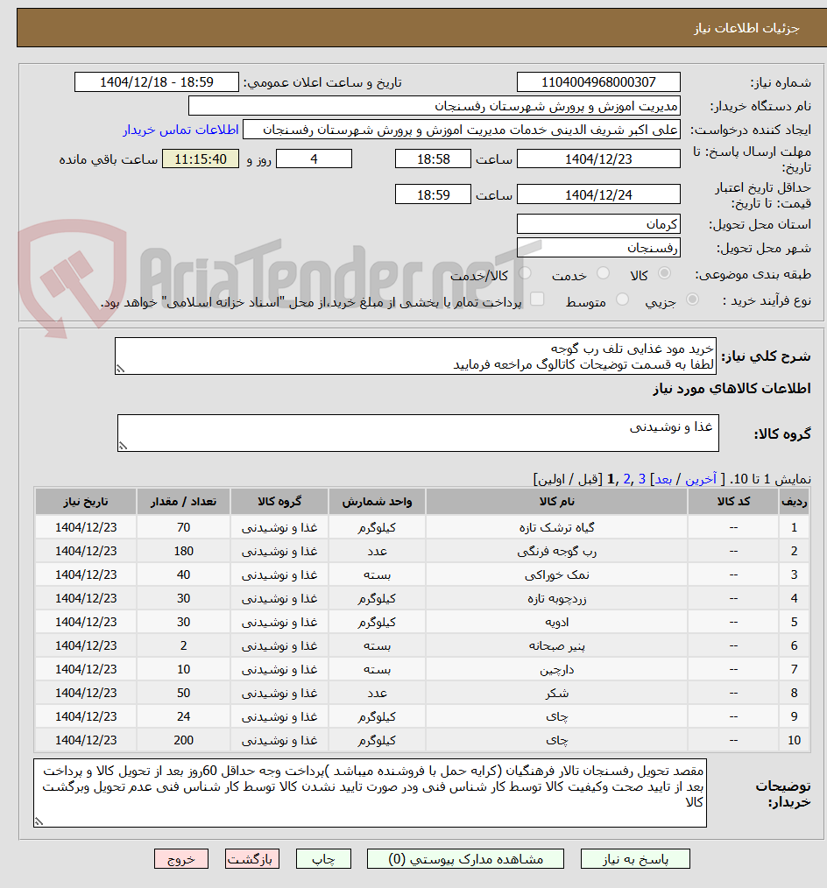Click the delivery province field کرمان

598,224
